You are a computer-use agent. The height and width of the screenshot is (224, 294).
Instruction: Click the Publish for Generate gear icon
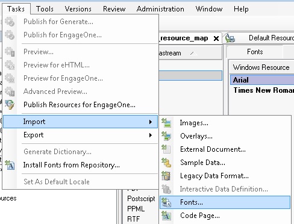point(10,22)
